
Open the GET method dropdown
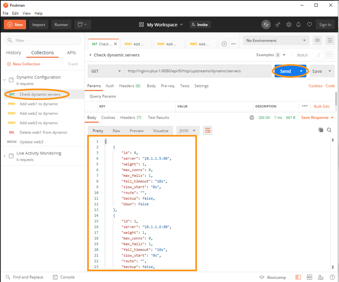106,71
